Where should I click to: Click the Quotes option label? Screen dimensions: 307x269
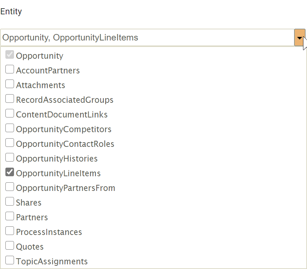pyautogui.click(x=30, y=247)
